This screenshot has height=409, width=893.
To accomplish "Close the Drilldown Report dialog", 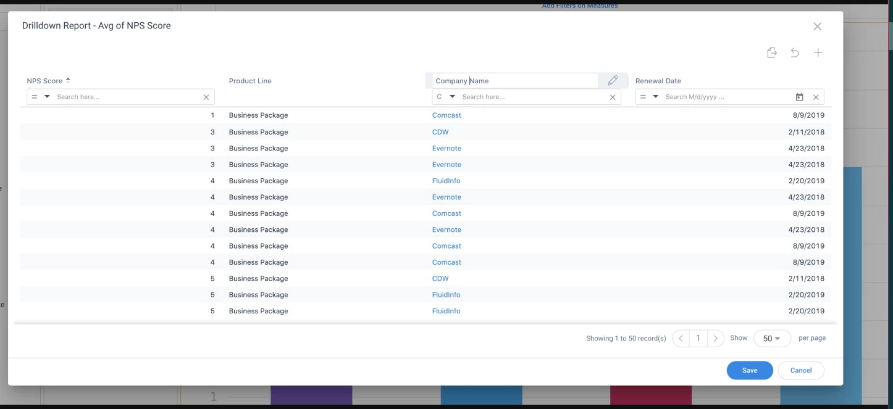I will click(x=817, y=27).
